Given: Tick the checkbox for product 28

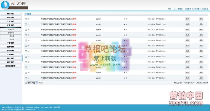Looking at the screenshot, I should [26, 30].
